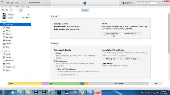Open the Sign In account dropdown

tap(127, 3)
